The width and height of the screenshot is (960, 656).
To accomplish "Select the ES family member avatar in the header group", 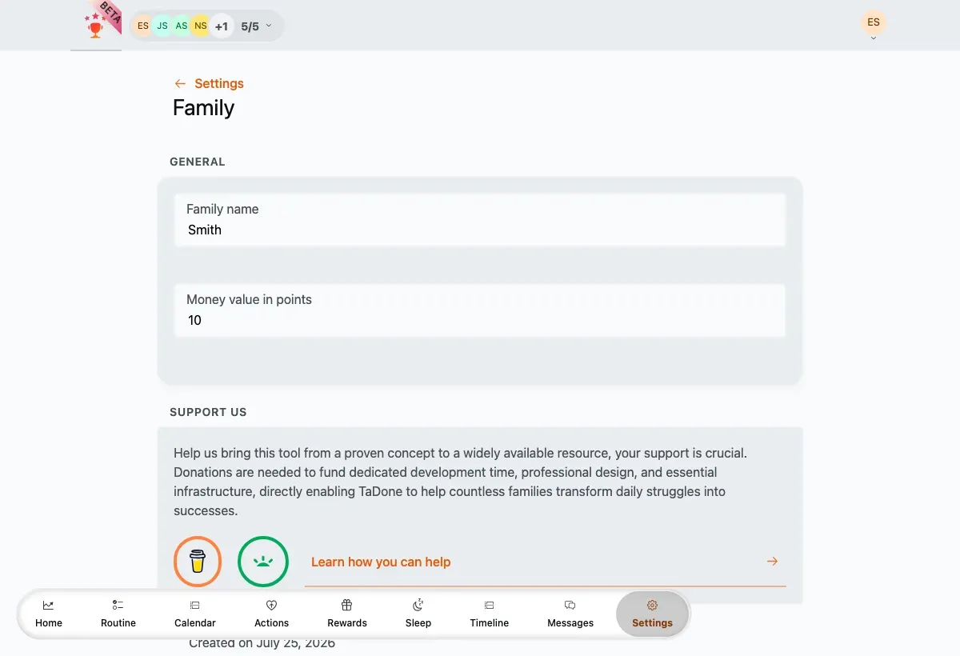I will coord(143,26).
